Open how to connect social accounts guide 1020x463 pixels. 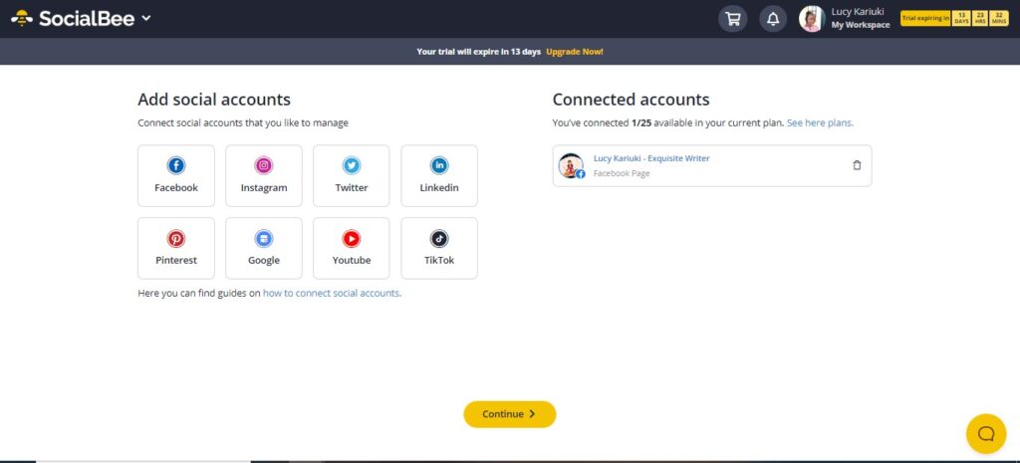[x=332, y=293]
